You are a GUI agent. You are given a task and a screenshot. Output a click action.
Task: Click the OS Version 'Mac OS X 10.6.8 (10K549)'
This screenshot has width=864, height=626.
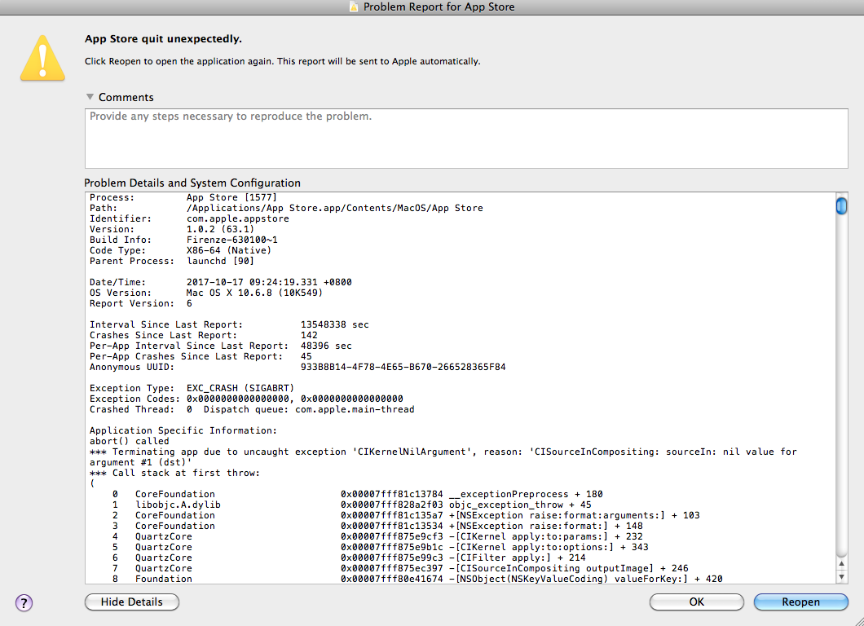[x=254, y=293]
